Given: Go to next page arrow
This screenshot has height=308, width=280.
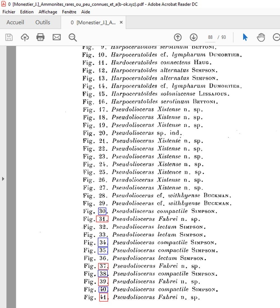Looking at the screenshot, I should 193,37.
